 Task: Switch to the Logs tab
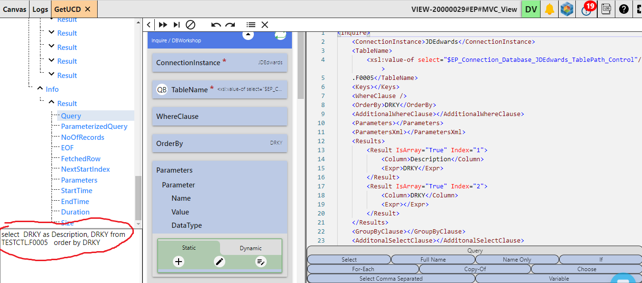click(40, 9)
